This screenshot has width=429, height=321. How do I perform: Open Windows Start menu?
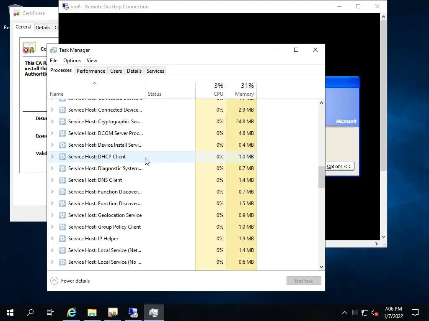click(10, 313)
